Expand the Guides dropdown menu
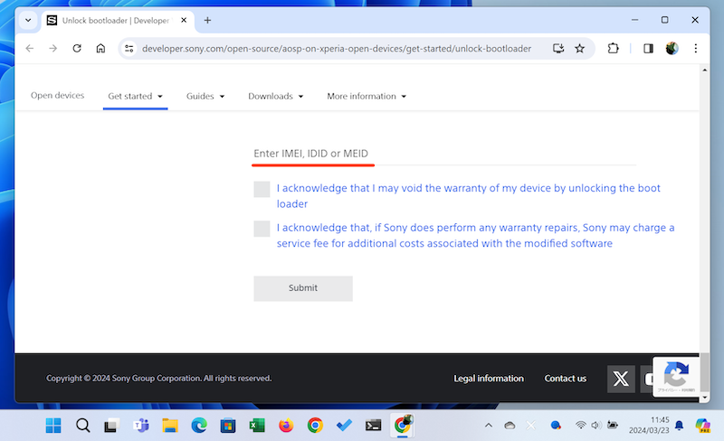 pos(205,96)
